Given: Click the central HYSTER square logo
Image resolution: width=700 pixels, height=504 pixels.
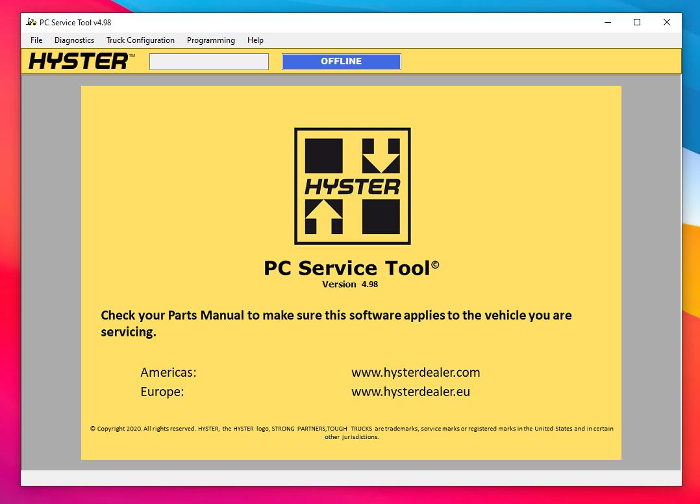Looking at the screenshot, I should [x=351, y=186].
